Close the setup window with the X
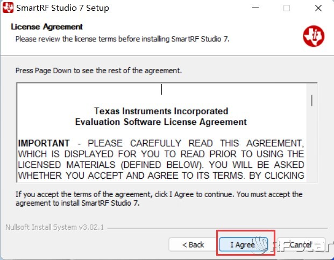 click(318, 8)
